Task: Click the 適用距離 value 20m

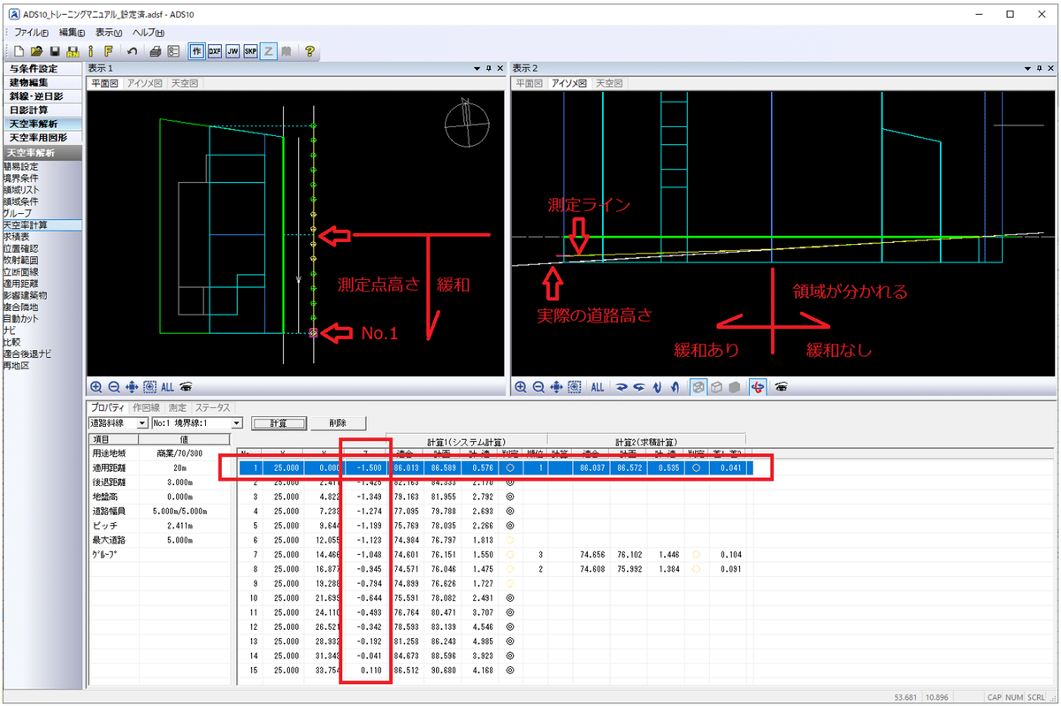Action: pyautogui.click(x=179, y=467)
